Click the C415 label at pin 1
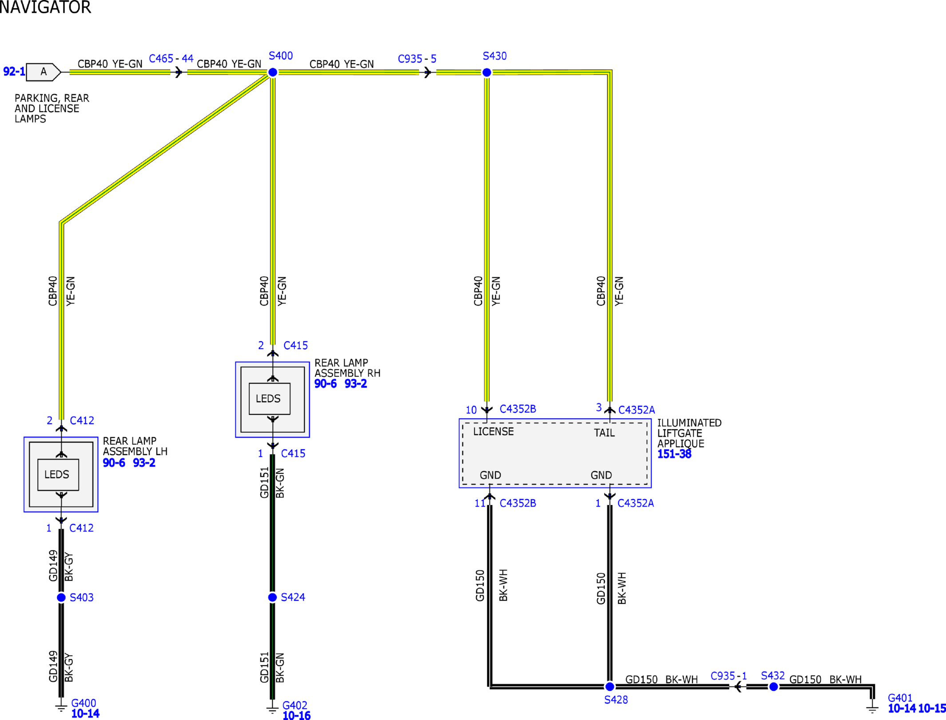Viewport: 946px width, 720px height. pyautogui.click(x=293, y=454)
